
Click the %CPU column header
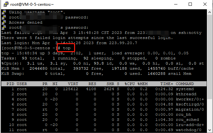[x=130, y=84]
